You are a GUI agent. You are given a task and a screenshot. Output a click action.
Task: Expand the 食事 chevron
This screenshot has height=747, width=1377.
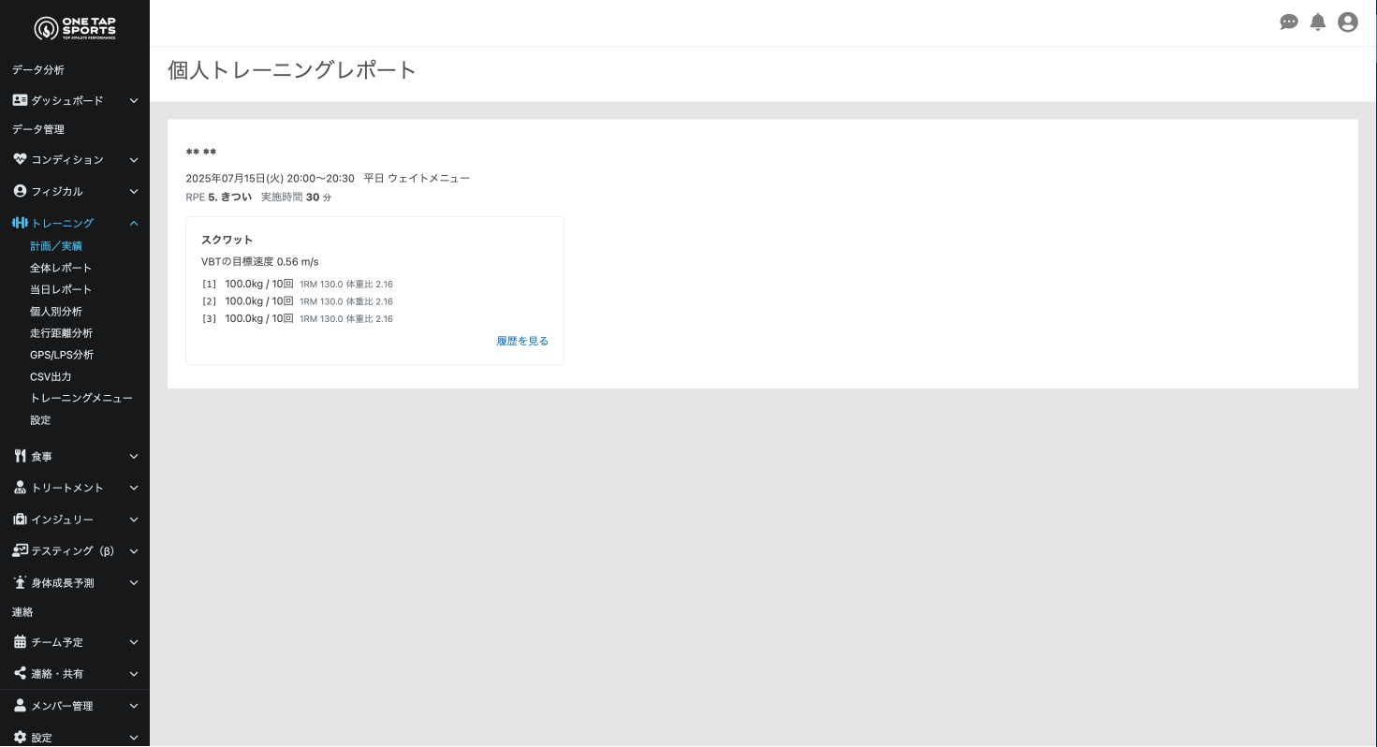(134, 456)
